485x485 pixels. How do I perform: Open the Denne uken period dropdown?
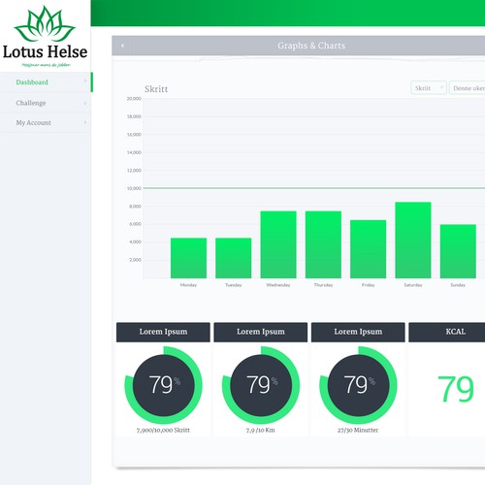tap(468, 87)
